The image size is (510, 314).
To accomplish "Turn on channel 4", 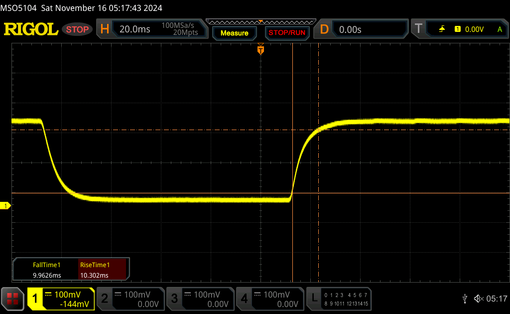I will click(x=269, y=299).
